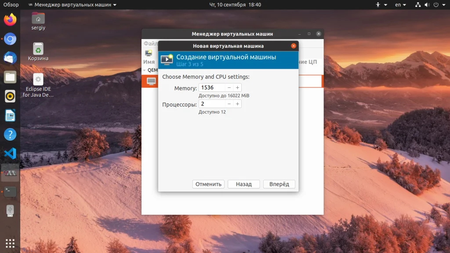Go to next step with Вперёд
This screenshot has height=253, width=450.
[x=279, y=184]
